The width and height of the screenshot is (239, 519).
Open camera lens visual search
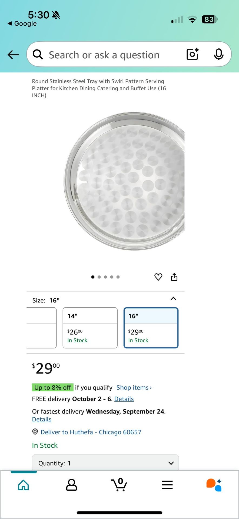pyautogui.click(x=193, y=54)
